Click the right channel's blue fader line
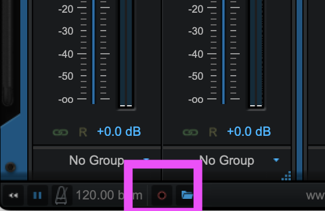The width and height of the screenshot is (325, 211). coord(223,51)
